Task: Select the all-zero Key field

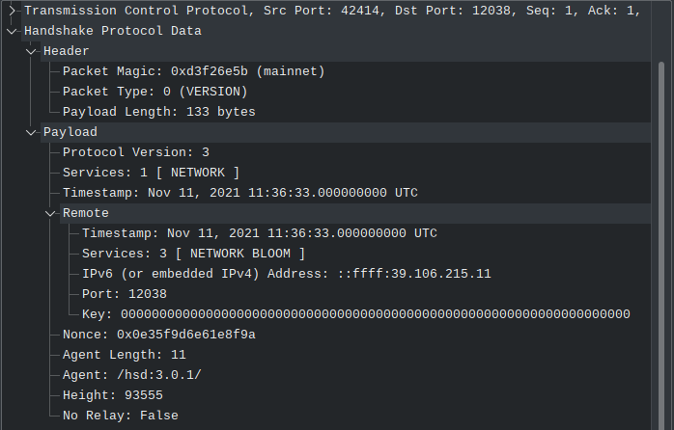Action: point(355,314)
